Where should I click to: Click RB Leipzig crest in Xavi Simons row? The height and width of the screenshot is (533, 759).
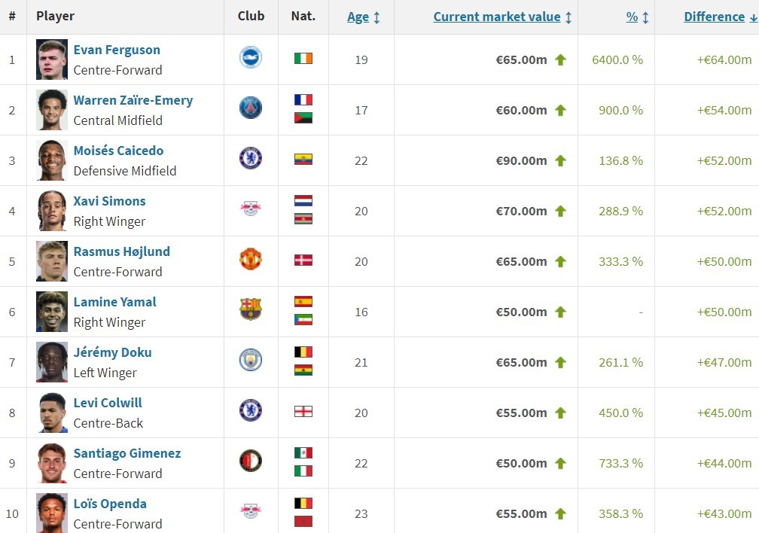tap(251, 209)
